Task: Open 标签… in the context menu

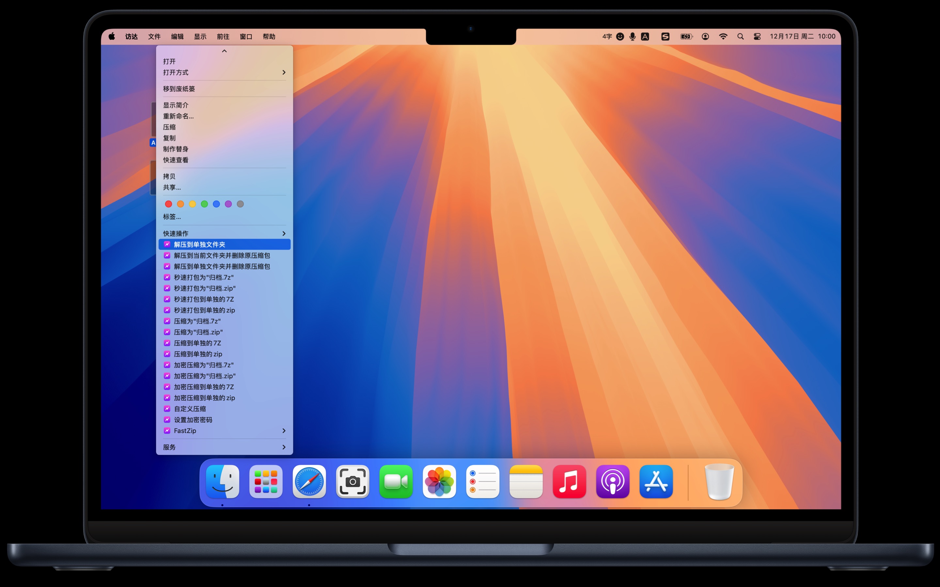Action: [225, 217]
